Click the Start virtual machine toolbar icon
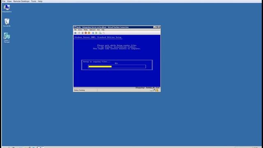This screenshot has width=263, height=148. 79,33
